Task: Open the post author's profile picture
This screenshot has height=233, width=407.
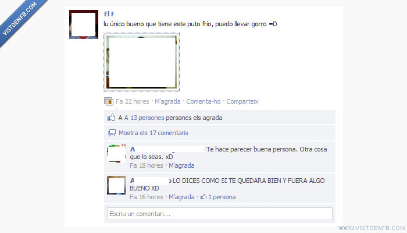Action: pos(84,24)
